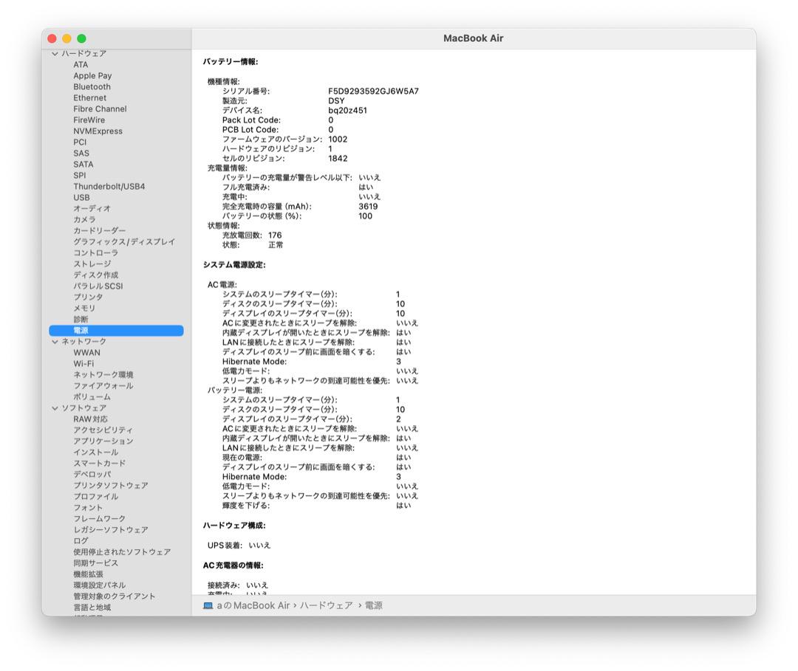
Task: Select Ethernet in the sidebar
Action: [x=89, y=97]
